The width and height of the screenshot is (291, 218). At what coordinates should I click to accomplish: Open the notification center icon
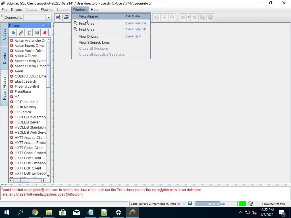click(282, 212)
